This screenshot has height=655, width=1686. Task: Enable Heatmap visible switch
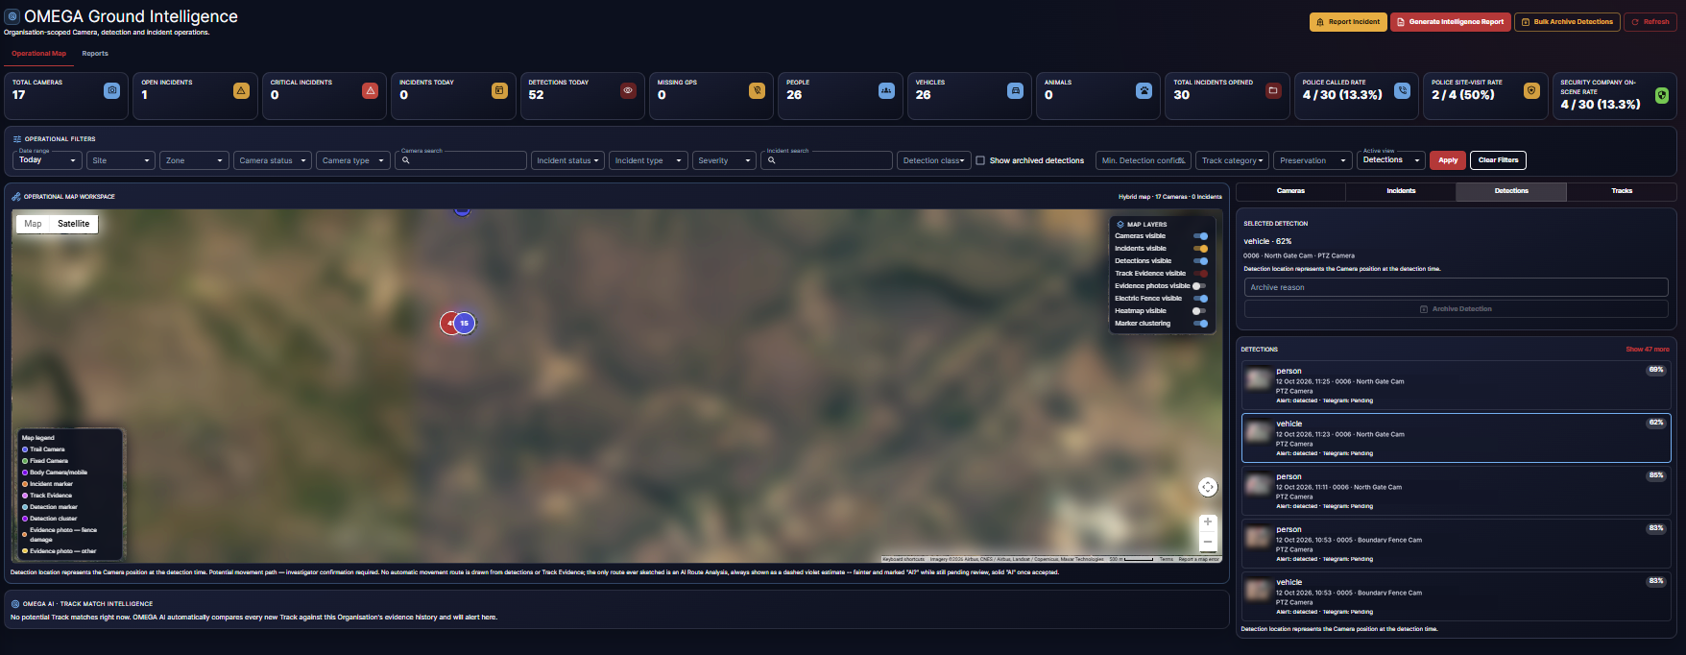[1199, 311]
